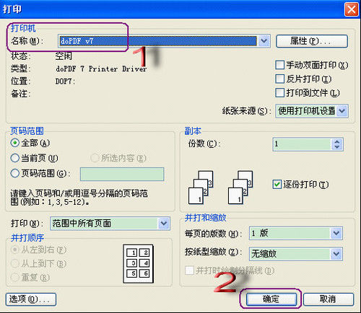The height and width of the screenshot is (313, 361).
Task: Close the 打印 dialog window
Action: pos(352,10)
